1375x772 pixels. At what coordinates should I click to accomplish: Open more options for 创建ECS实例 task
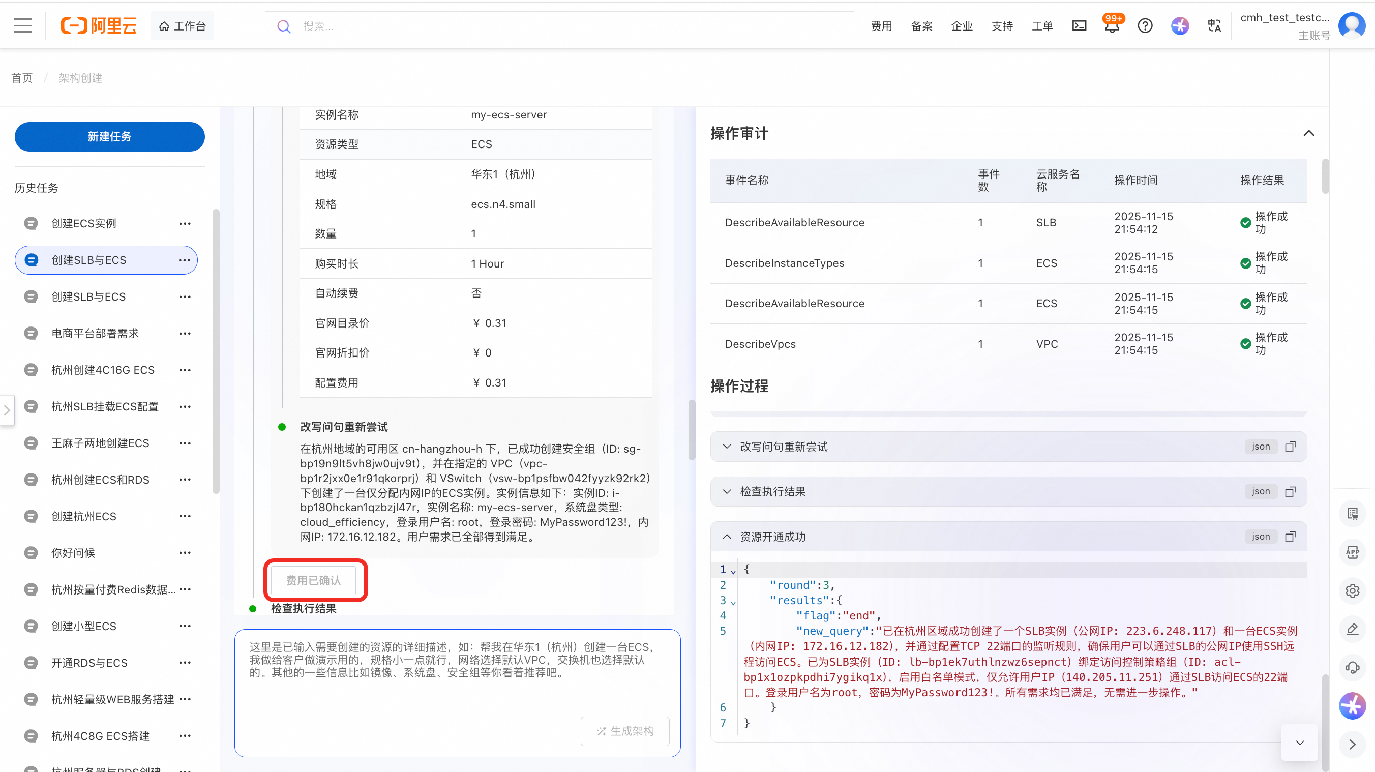[185, 224]
